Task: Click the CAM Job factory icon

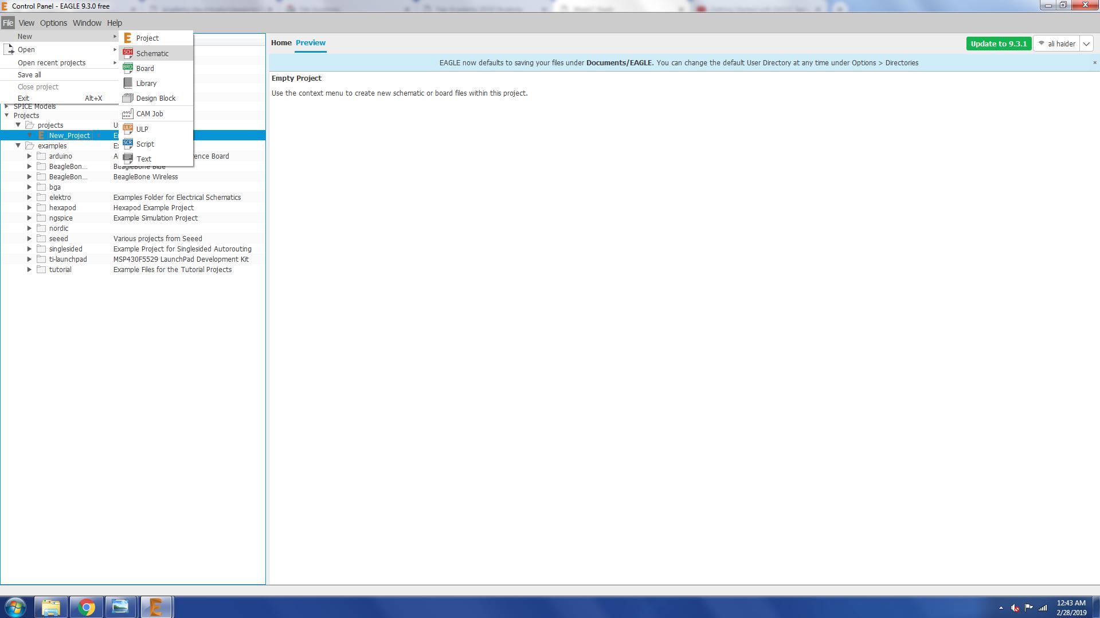Action: coord(128,113)
